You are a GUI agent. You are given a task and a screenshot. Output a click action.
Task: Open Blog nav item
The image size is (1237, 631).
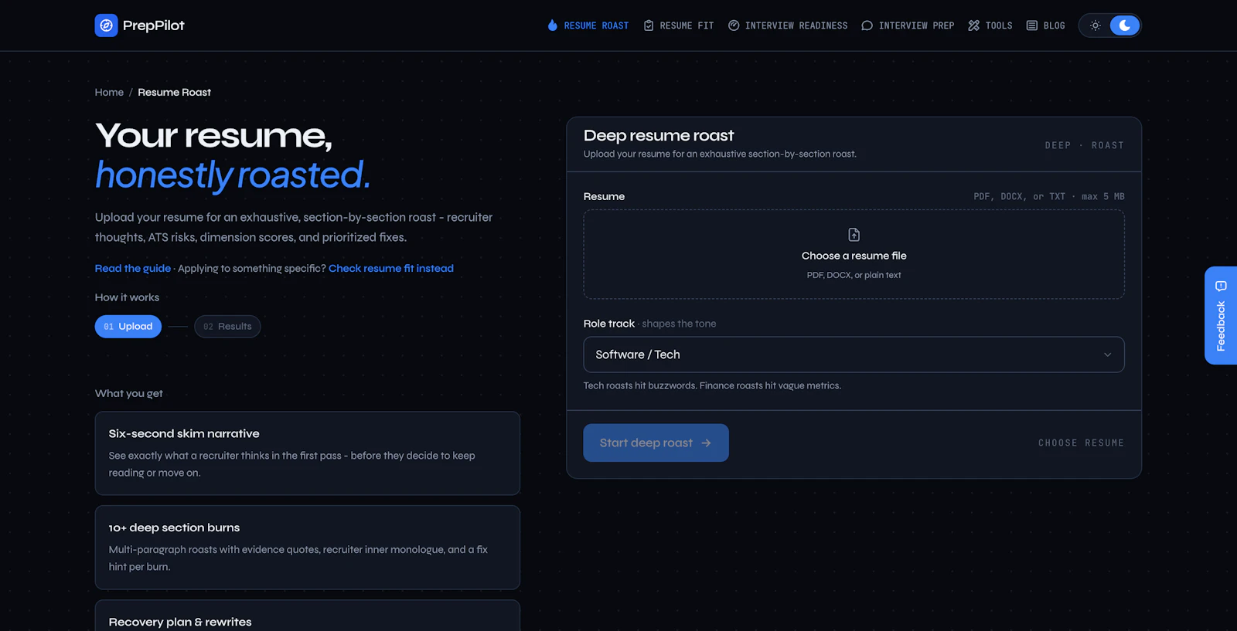point(1046,25)
